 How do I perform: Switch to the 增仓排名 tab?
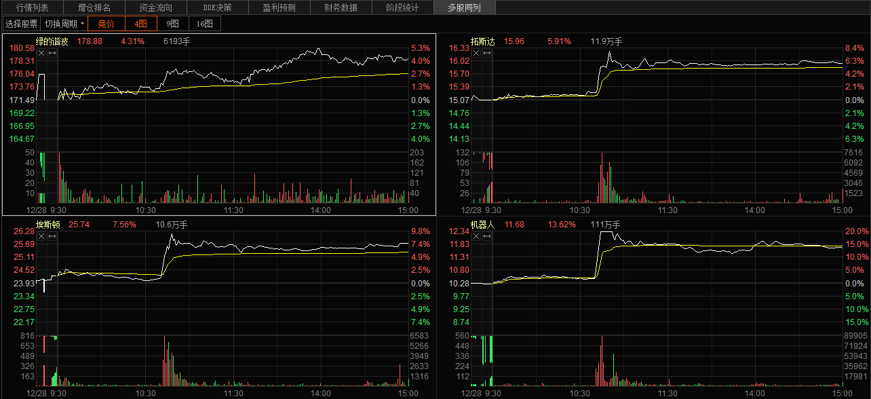coord(94,8)
